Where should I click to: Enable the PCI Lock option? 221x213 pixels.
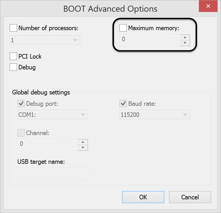point(13,56)
